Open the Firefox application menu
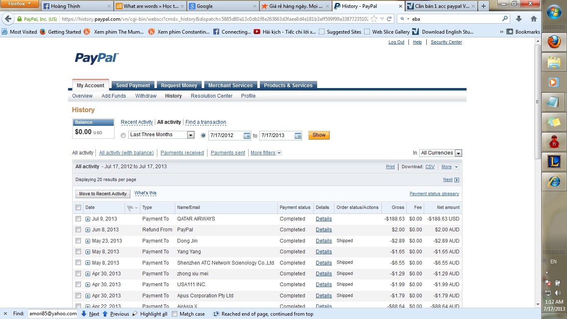Viewport: 567px width, 319px height. coord(20,4)
